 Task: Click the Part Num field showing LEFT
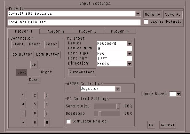pyautogui.click(x=115, y=59)
